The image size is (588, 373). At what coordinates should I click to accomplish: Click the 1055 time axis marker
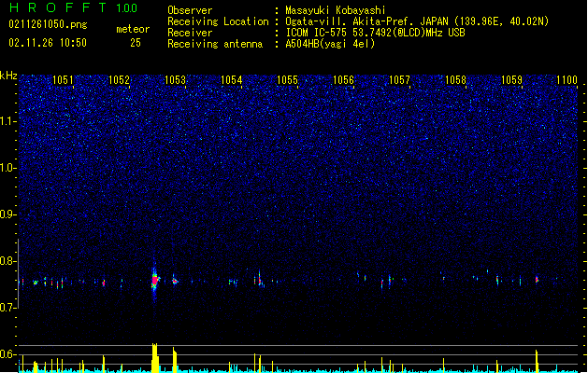[x=287, y=79]
